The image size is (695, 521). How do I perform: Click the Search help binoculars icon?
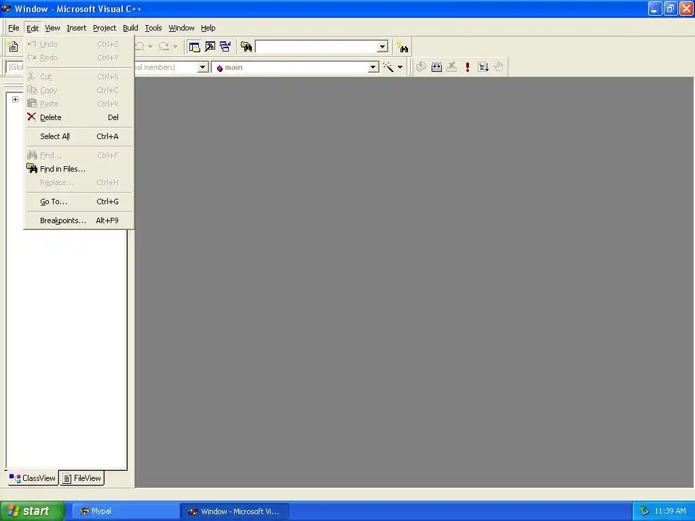click(402, 47)
